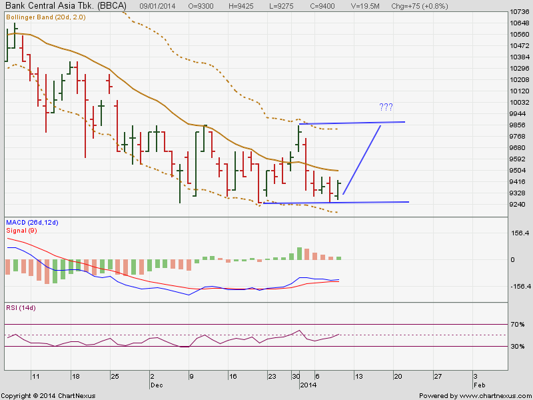Click date axis label "23"

click(272, 377)
